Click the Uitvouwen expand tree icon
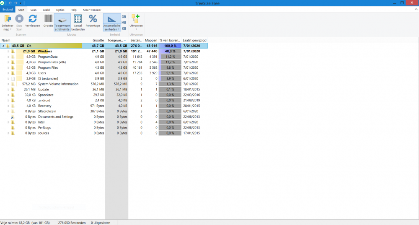This screenshot has width=419, height=225. point(136,19)
